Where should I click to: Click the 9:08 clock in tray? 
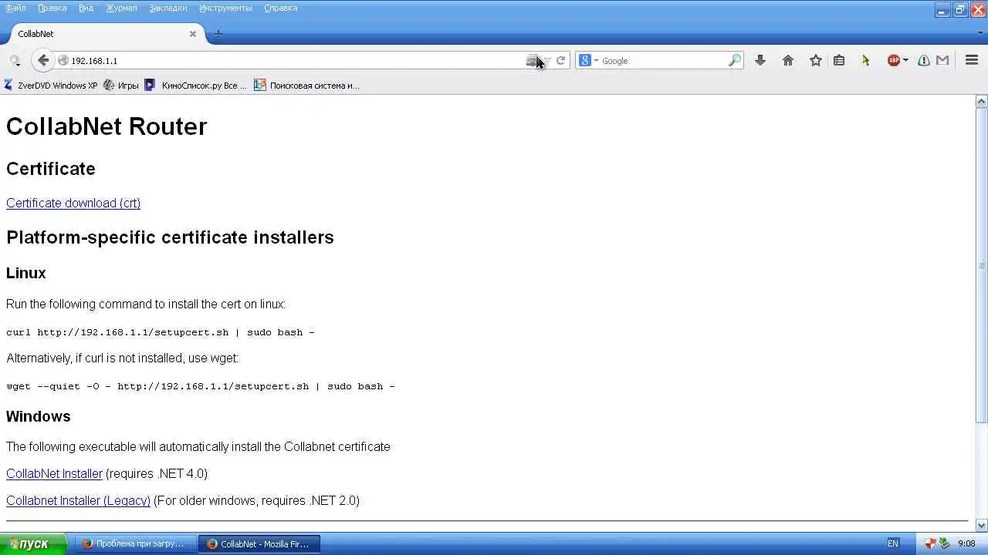tap(966, 543)
